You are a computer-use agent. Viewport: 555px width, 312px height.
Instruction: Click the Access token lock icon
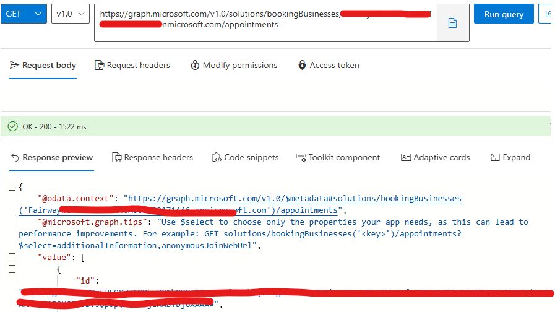pos(302,65)
